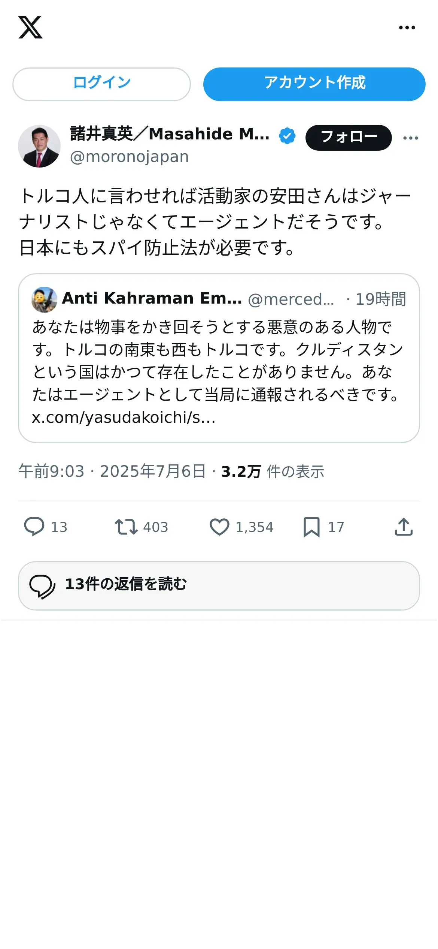Viewport: 438px width, 949px height.
Task: Open the quoted post by Anti Kahraman
Action: [x=219, y=360]
